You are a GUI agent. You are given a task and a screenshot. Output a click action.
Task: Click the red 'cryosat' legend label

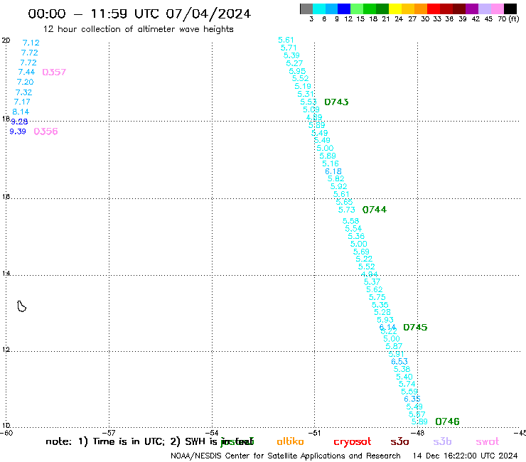coord(353,442)
